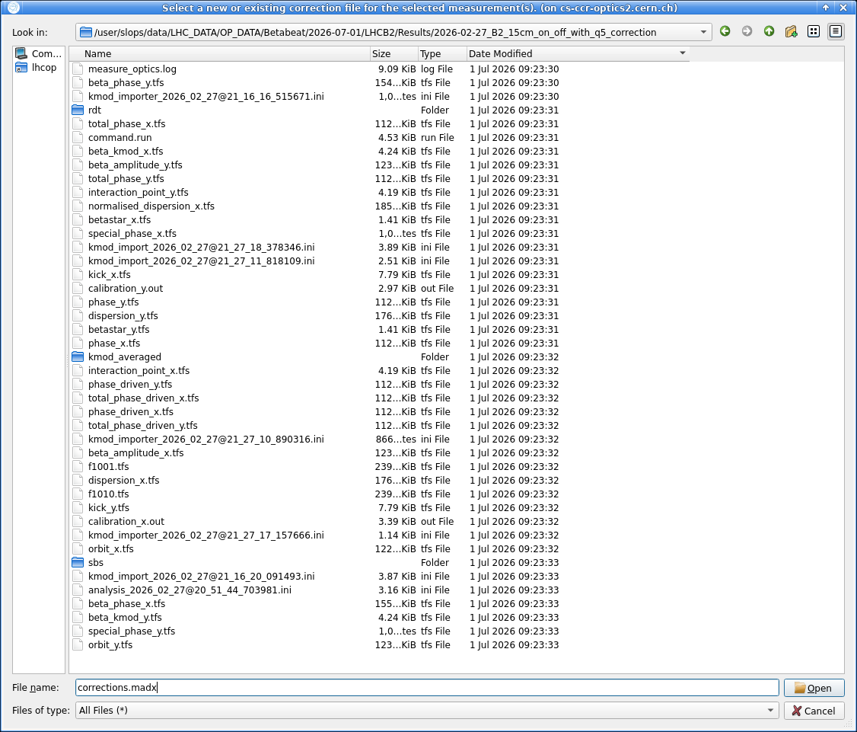Screen dimensions: 857x732
Task: Select the kmod_averaged folder icon
Action: [78, 356]
